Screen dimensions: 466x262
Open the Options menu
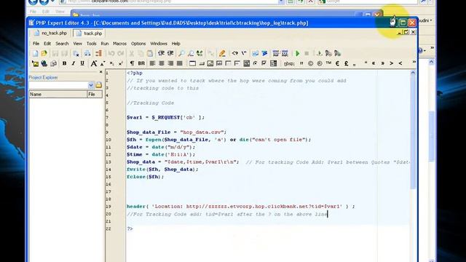(138, 44)
